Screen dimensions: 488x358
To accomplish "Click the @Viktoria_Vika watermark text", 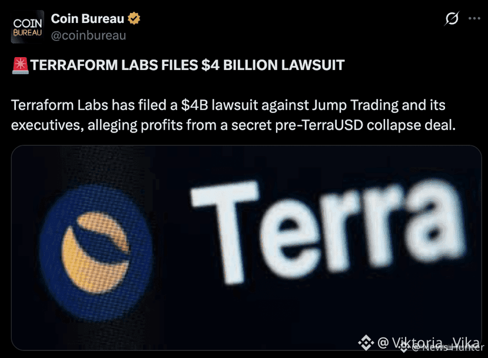I will [429, 343].
